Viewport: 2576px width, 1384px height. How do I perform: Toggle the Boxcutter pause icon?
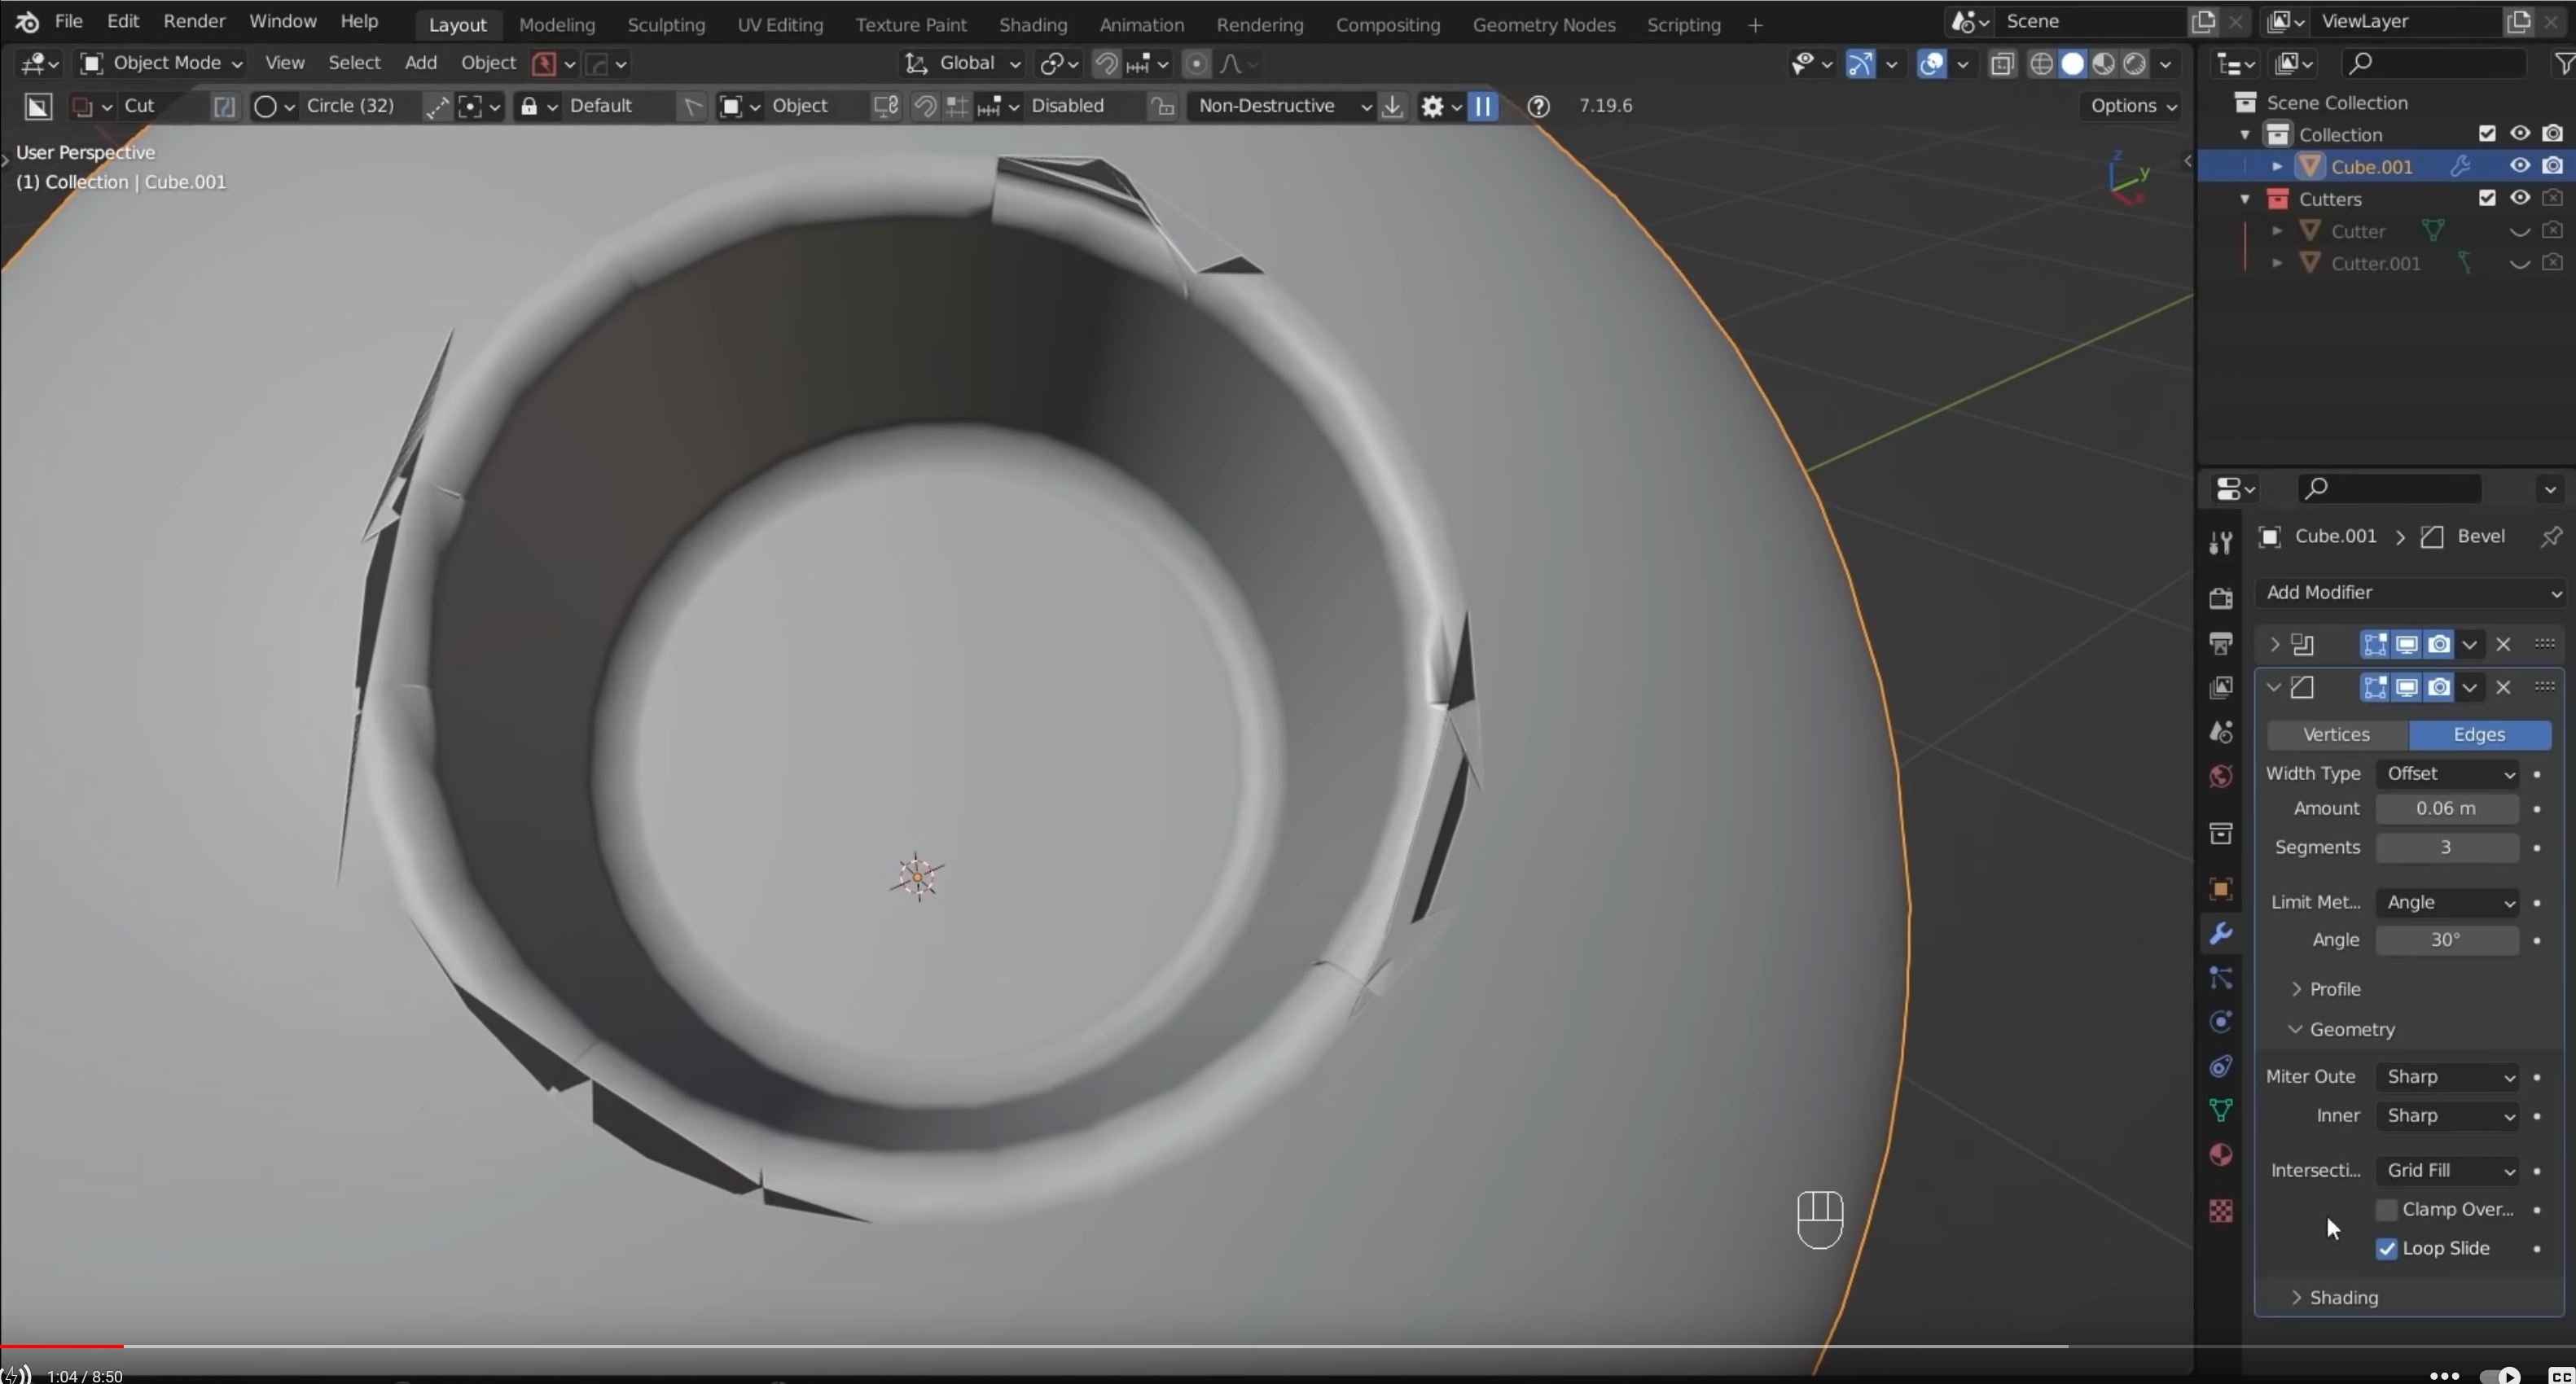(1483, 106)
